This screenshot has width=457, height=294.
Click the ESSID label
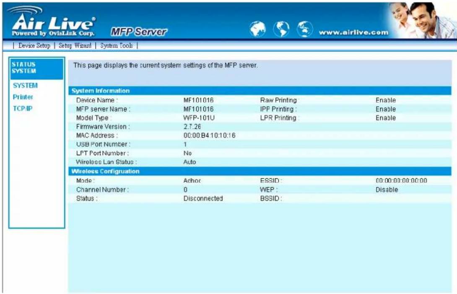click(x=271, y=181)
